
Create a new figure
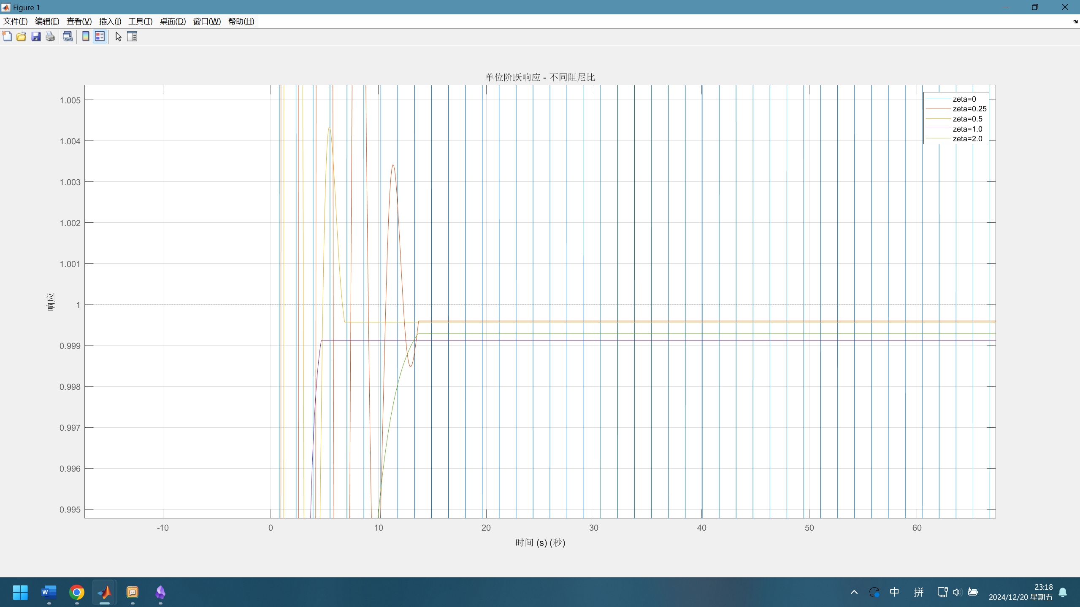click(x=7, y=37)
